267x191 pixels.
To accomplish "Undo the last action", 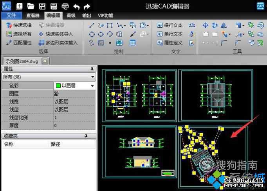I will [x=76, y=7].
